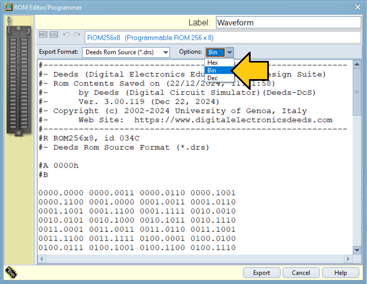
Task: Click the horizontal scrollbar right arrow
Action: [x=348, y=259]
